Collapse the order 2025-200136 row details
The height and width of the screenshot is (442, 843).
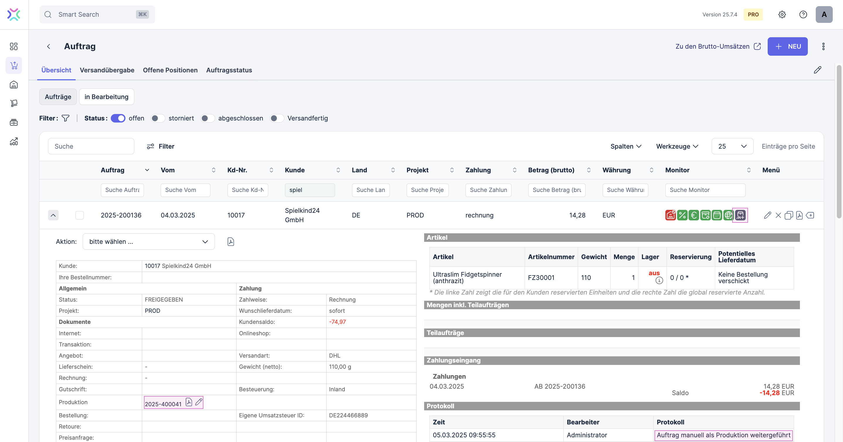click(x=53, y=215)
